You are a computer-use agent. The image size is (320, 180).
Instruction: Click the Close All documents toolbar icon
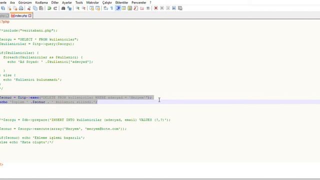pyautogui.click(x=15, y=8)
